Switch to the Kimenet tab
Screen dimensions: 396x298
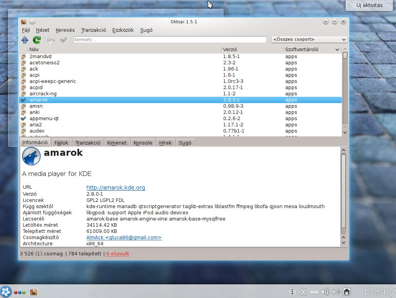pyautogui.click(x=117, y=143)
